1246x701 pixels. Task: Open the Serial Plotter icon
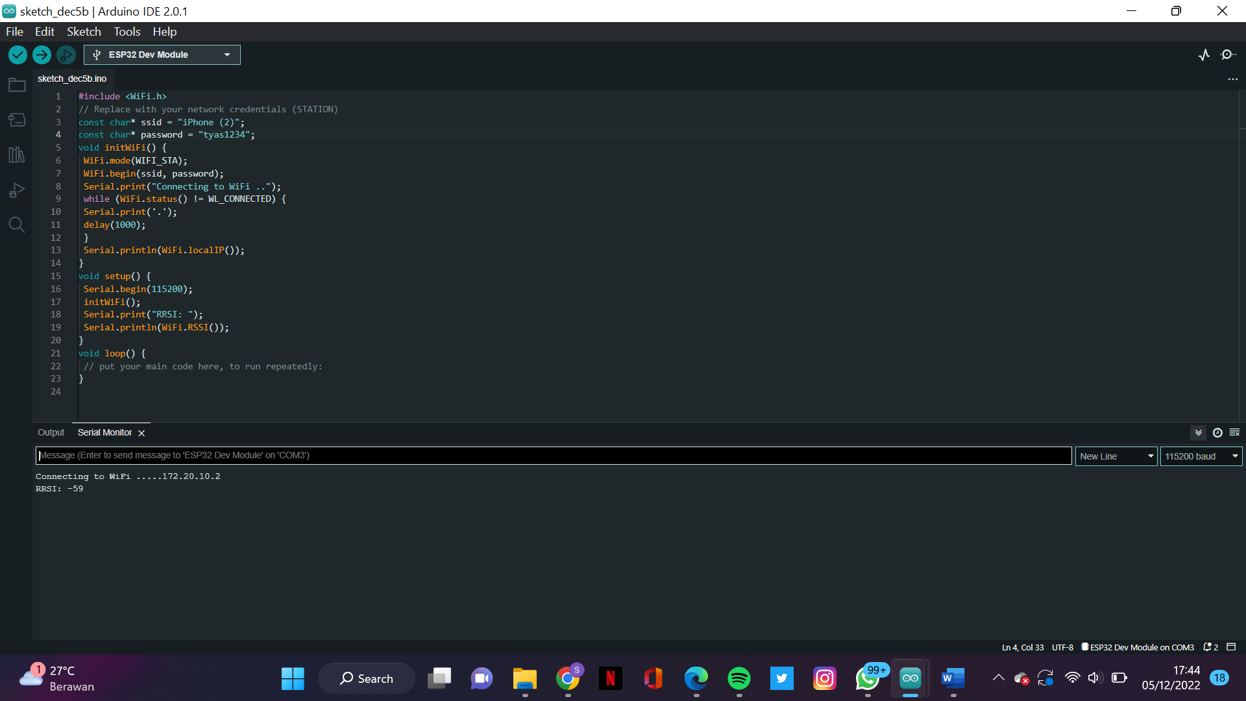pyautogui.click(x=1204, y=55)
